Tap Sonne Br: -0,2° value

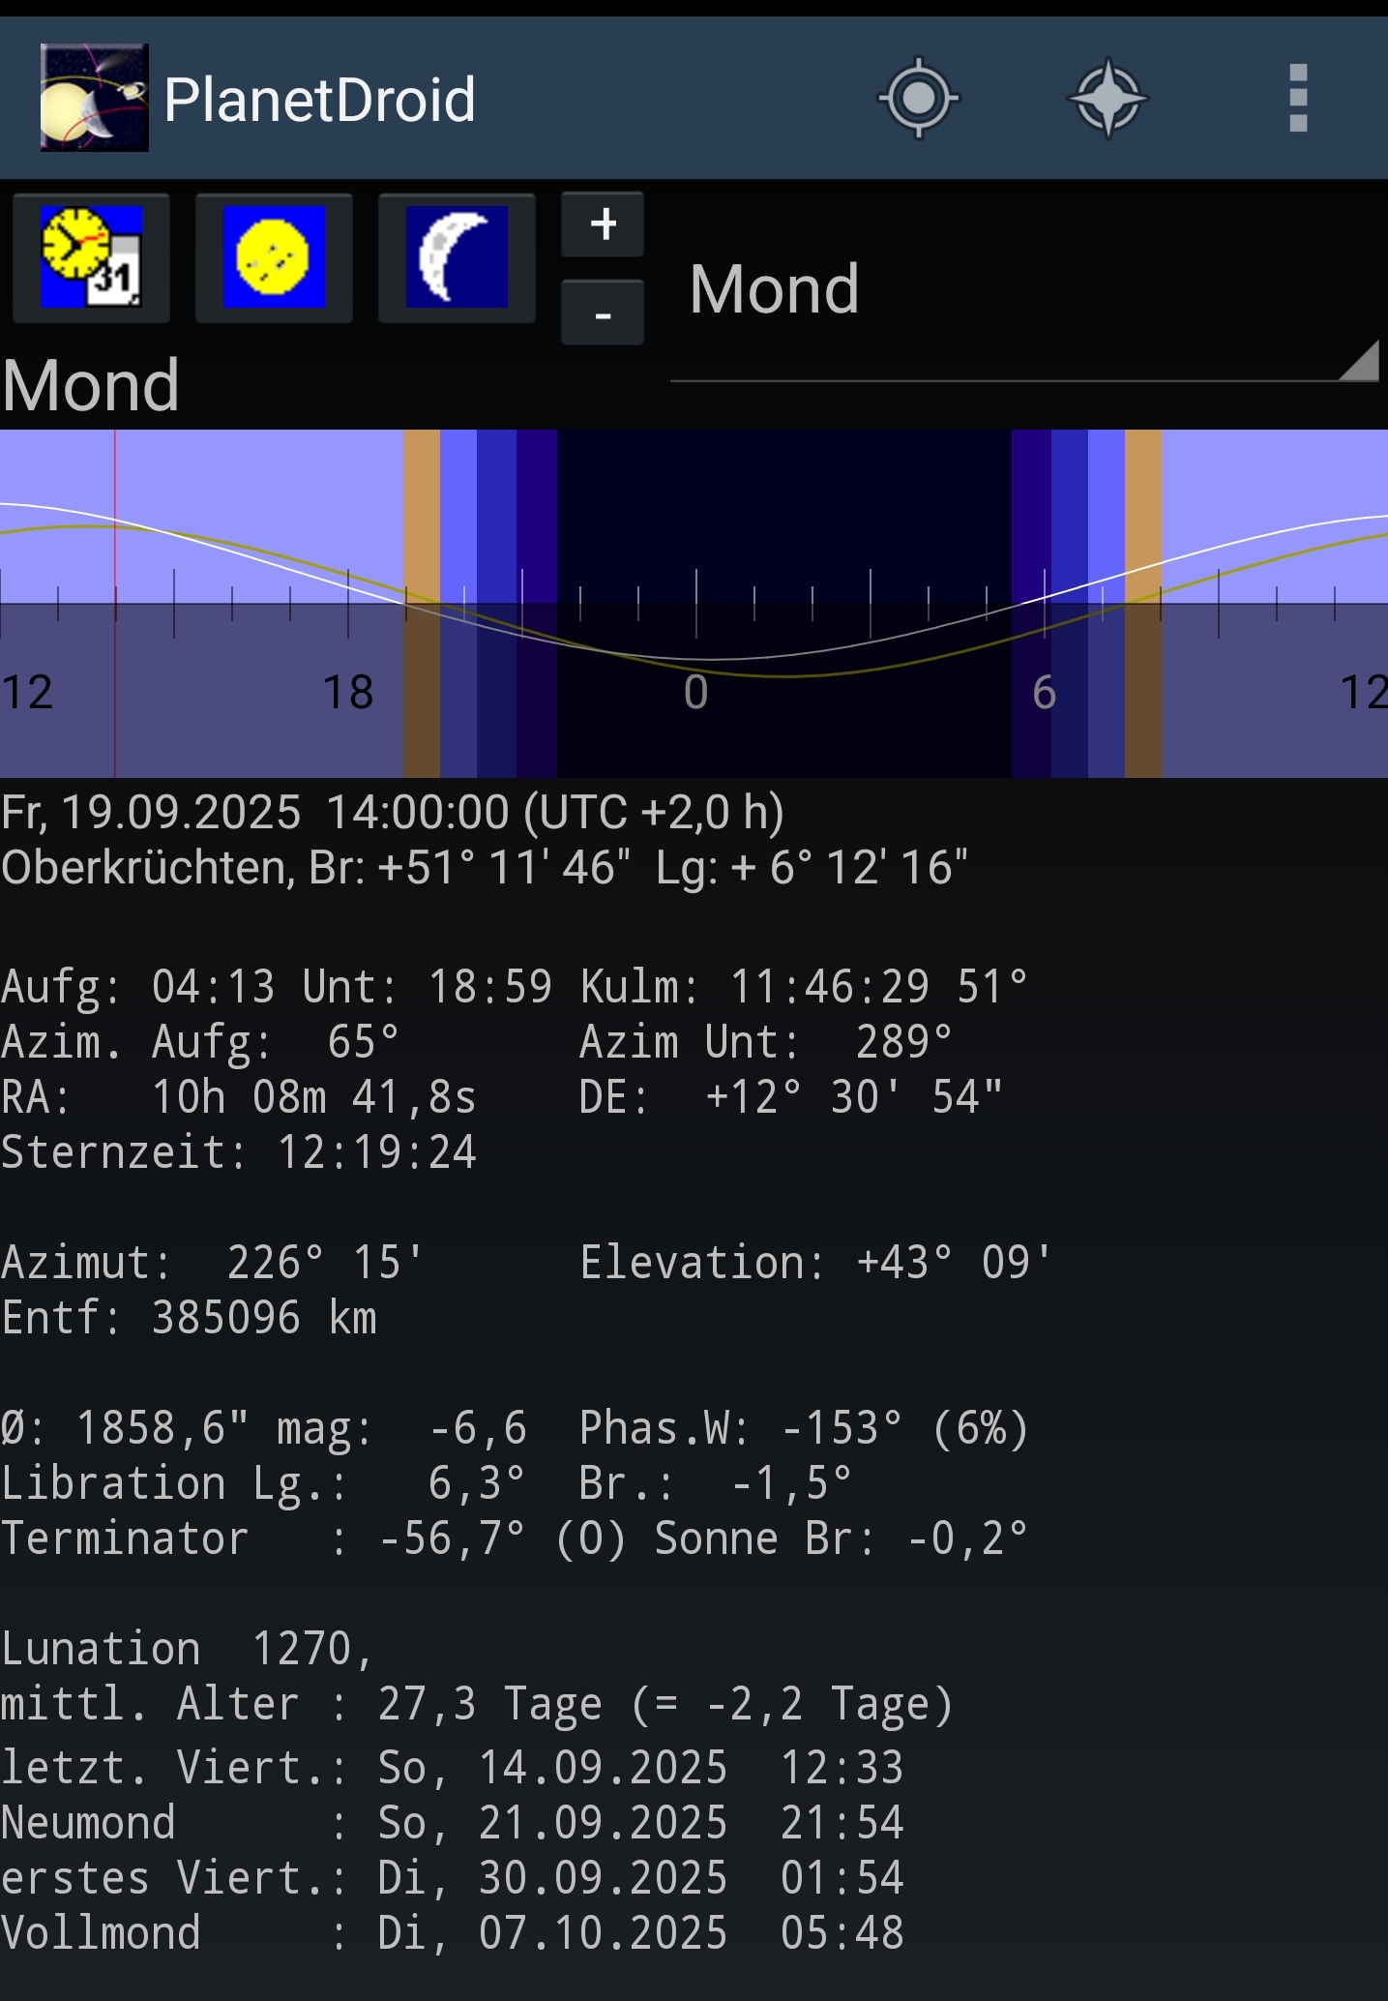pyautogui.click(x=841, y=1538)
